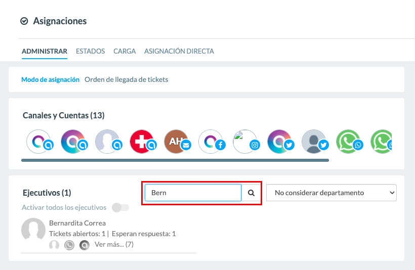Click the Asignaciones check-circle icon
The height and width of the screenshot is (270, 415).
pyautogui.click(x=24, y=21)
